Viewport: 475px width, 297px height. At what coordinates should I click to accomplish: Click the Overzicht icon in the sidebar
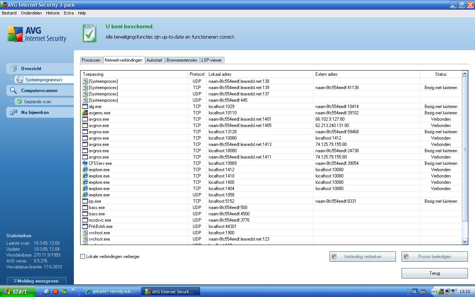pyautogui.click(x=14, y=69)
